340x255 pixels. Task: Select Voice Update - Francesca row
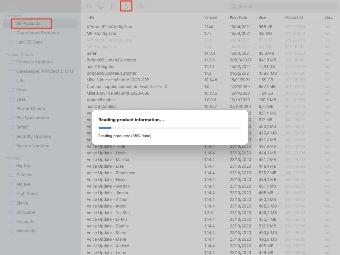point(210,173)
